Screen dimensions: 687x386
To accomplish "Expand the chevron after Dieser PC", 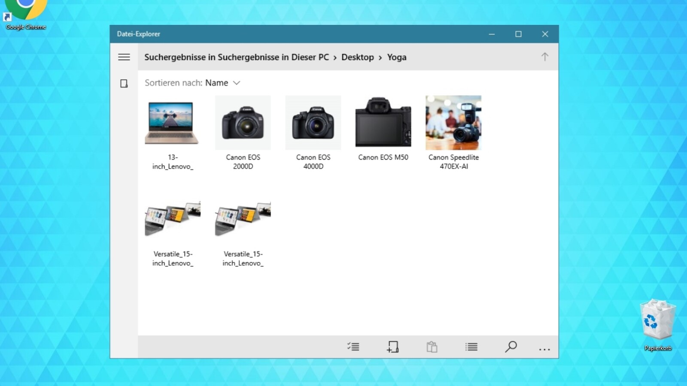I will (x=334, y=57).
